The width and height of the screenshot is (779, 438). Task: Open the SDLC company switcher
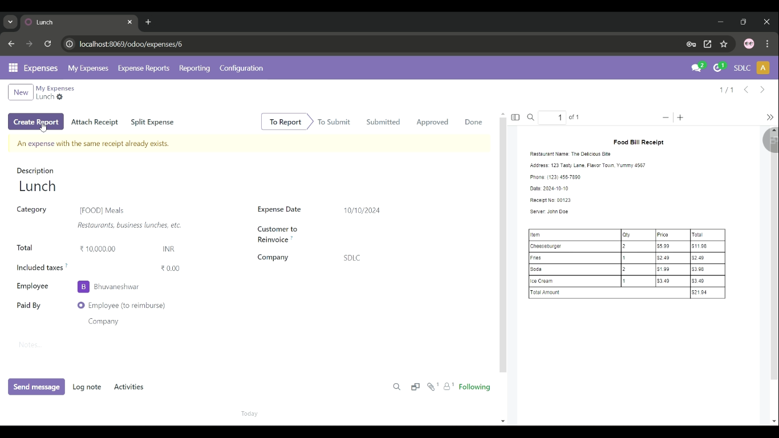point(742,68)
